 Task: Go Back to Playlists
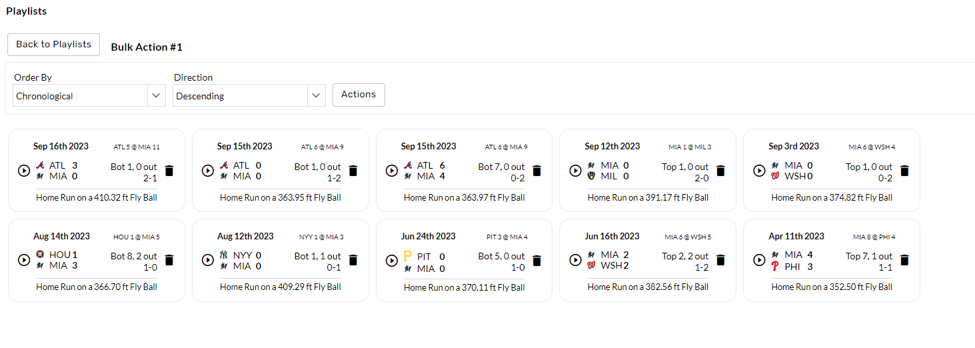(53, 45)
